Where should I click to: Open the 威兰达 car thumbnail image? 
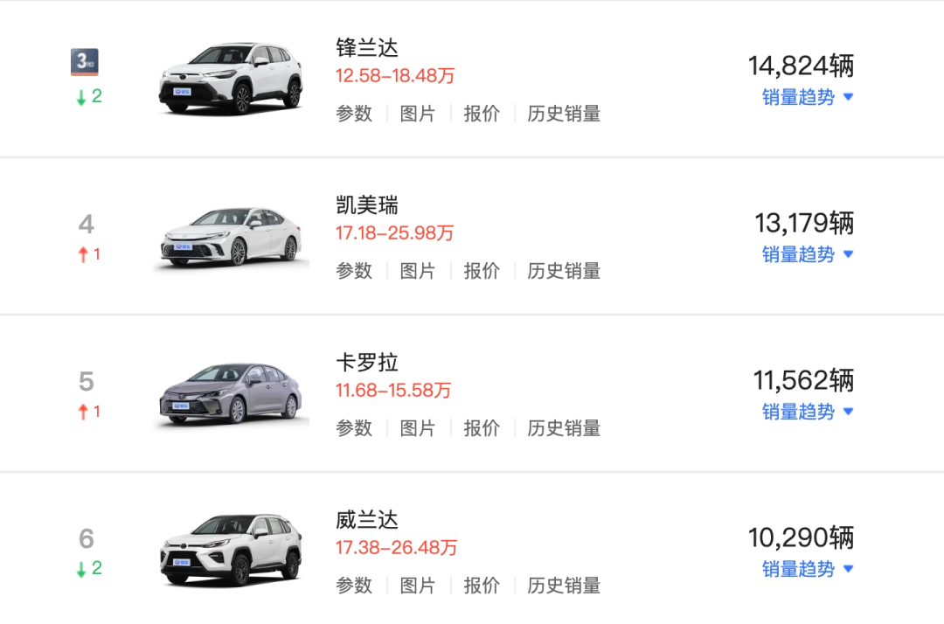coord(231,551)
